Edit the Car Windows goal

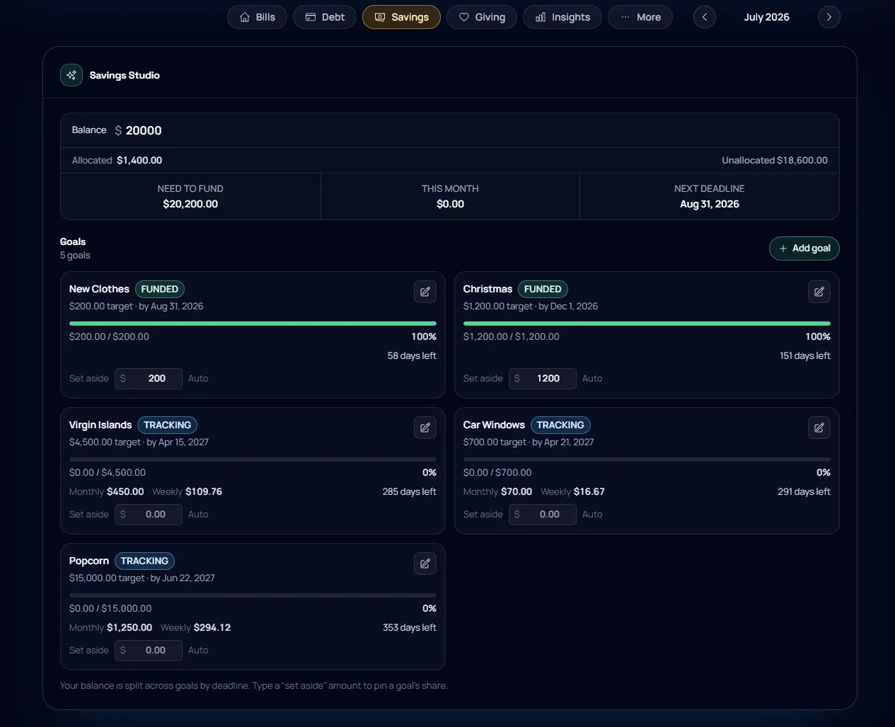819,428
